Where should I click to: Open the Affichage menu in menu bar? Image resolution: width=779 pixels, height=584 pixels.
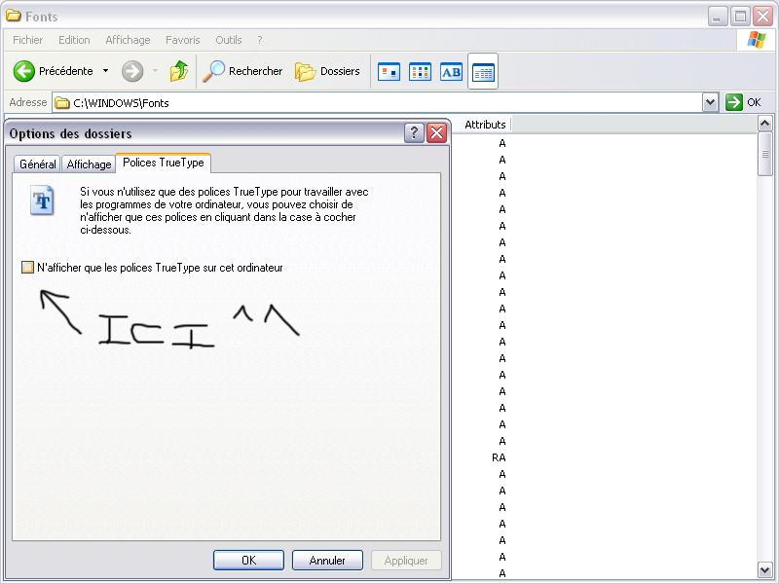click(128, 40)
